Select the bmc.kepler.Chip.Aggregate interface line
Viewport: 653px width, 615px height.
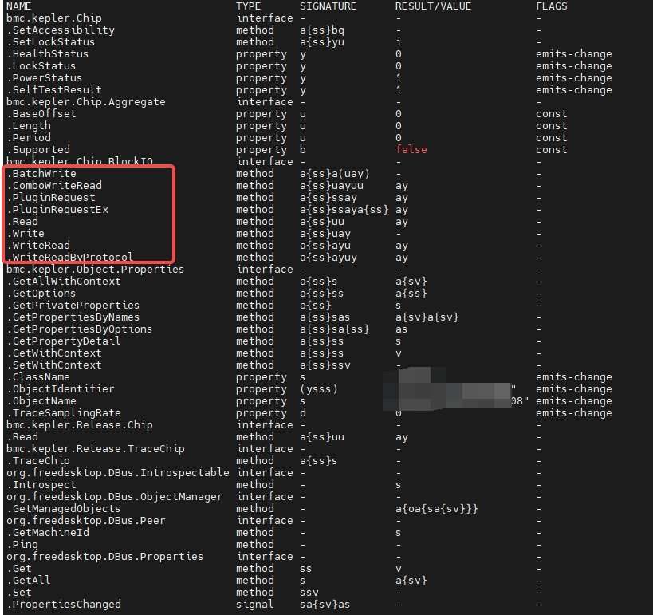(86, 102)
